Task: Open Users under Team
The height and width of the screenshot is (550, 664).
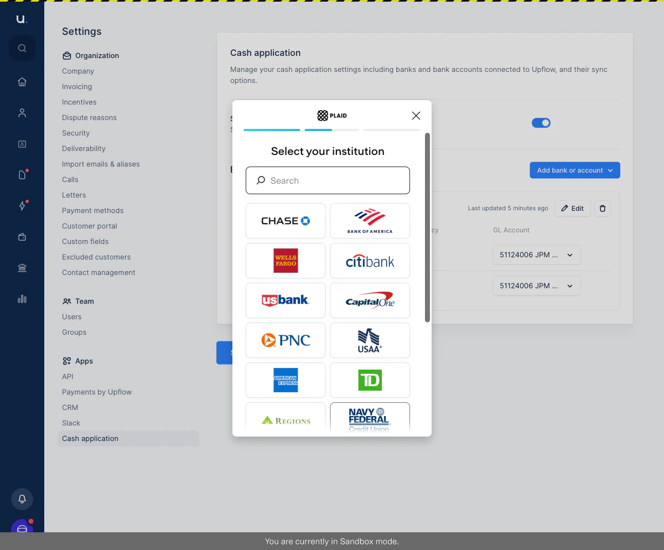Action: pyautogui.click(x=72, y=316)
